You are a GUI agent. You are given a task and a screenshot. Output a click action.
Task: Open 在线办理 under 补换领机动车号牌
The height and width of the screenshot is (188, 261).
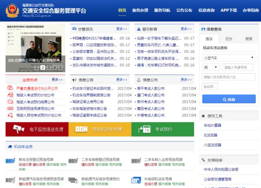pos(150,184)
